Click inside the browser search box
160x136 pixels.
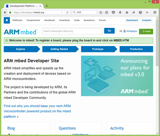coord(84,12)
